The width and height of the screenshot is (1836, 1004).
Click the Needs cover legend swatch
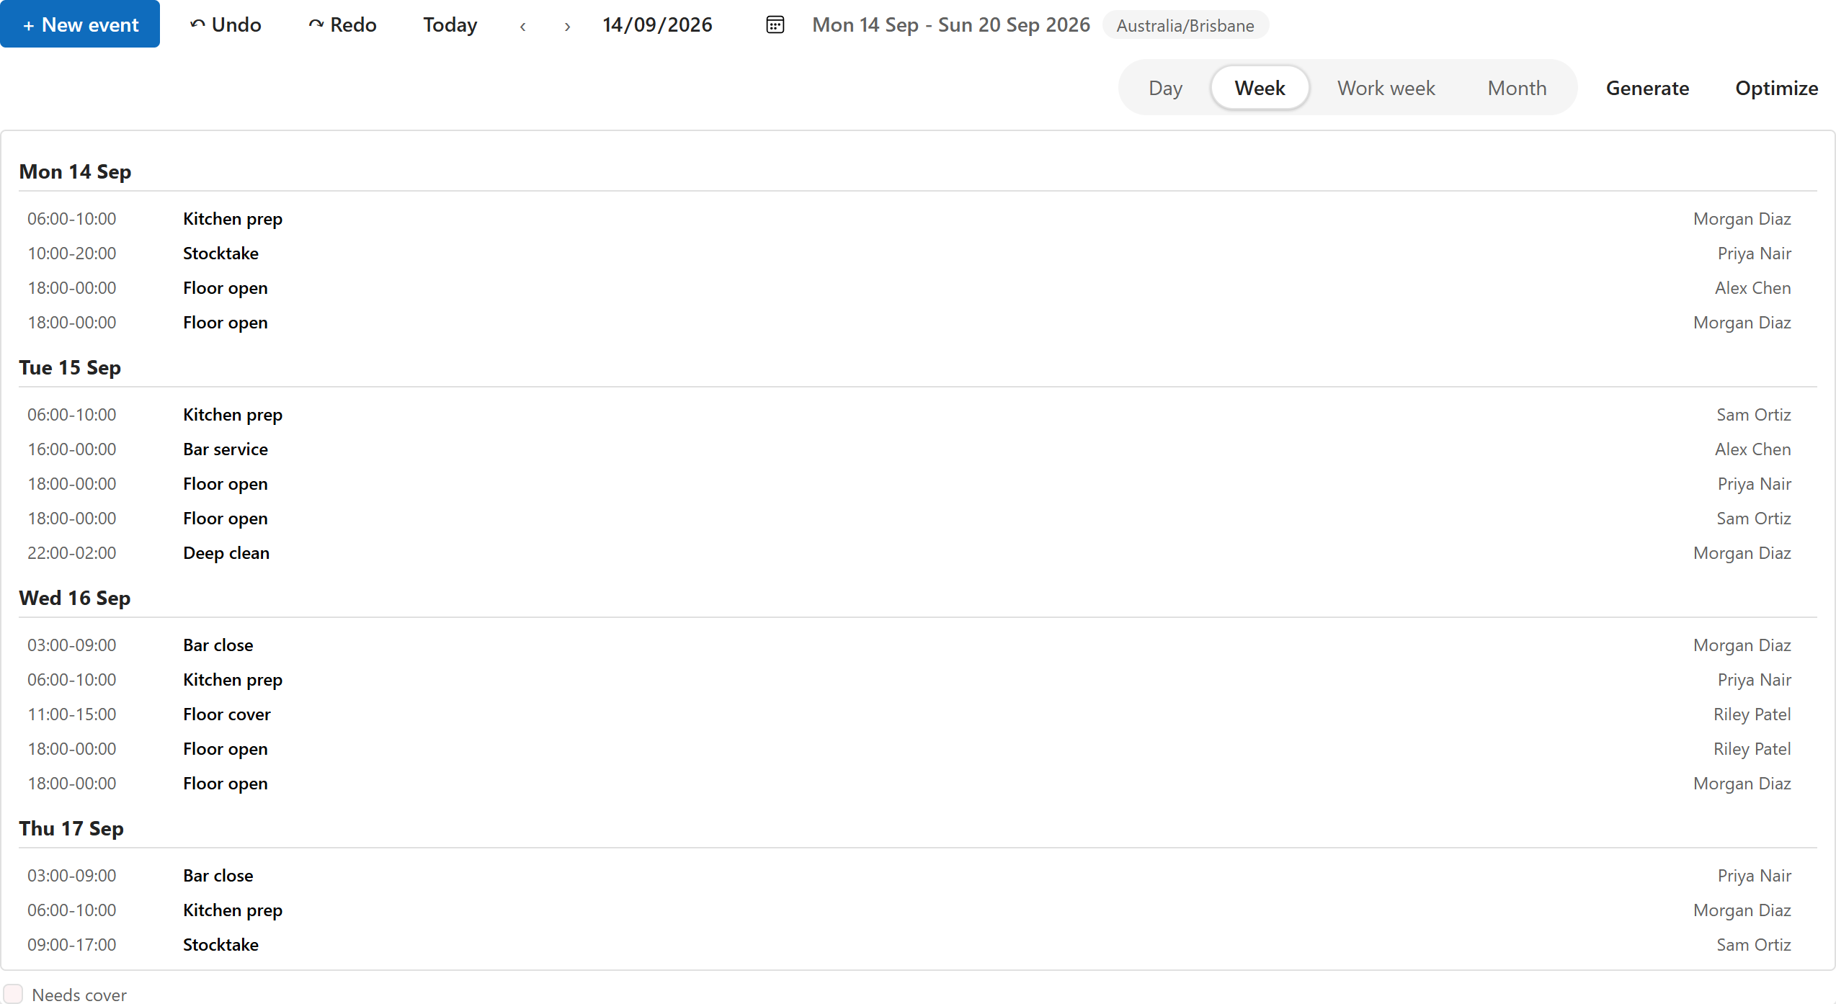click(x=13, y=994)
